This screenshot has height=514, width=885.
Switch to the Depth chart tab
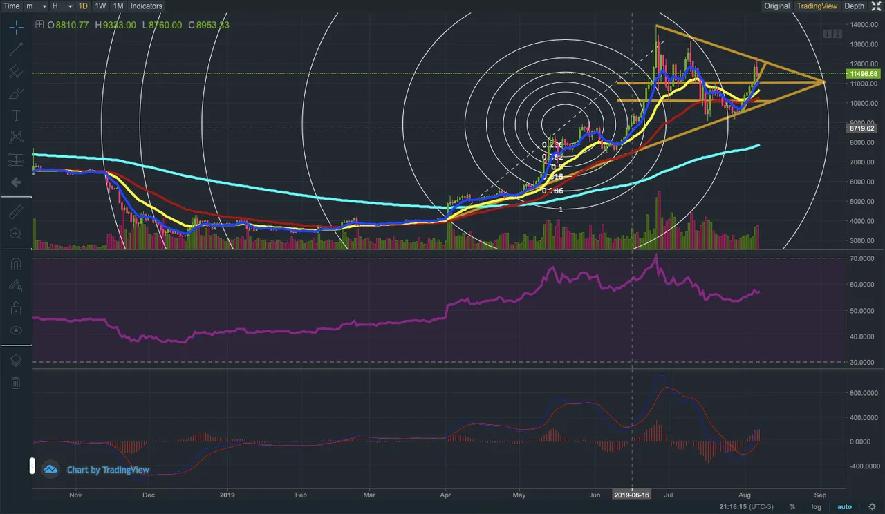click(x=854, y=6)
